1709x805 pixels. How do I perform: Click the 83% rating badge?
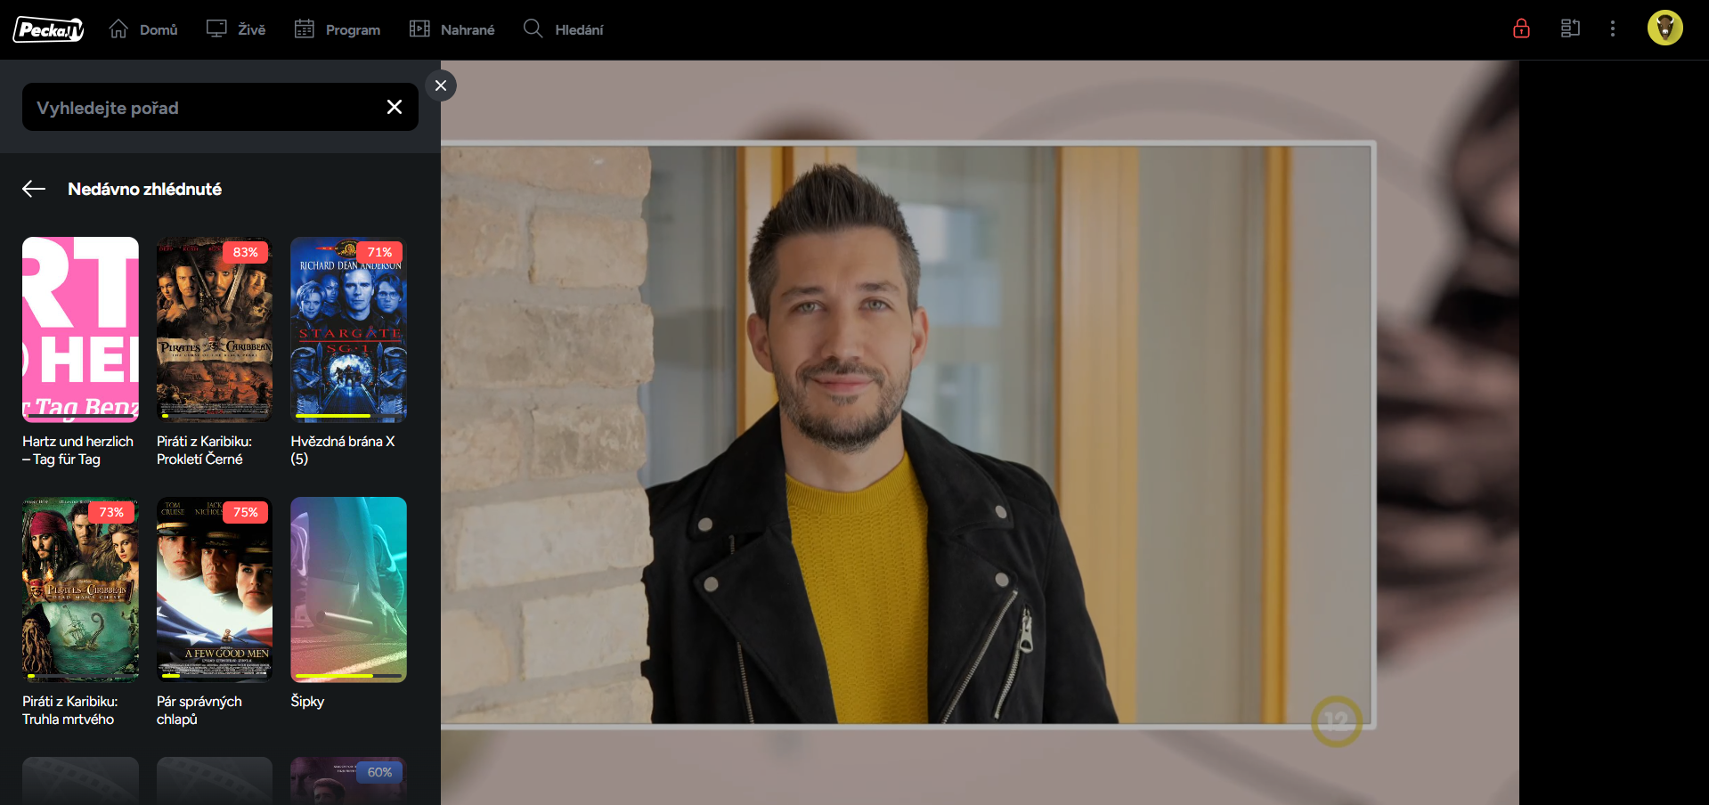[245, 252]
